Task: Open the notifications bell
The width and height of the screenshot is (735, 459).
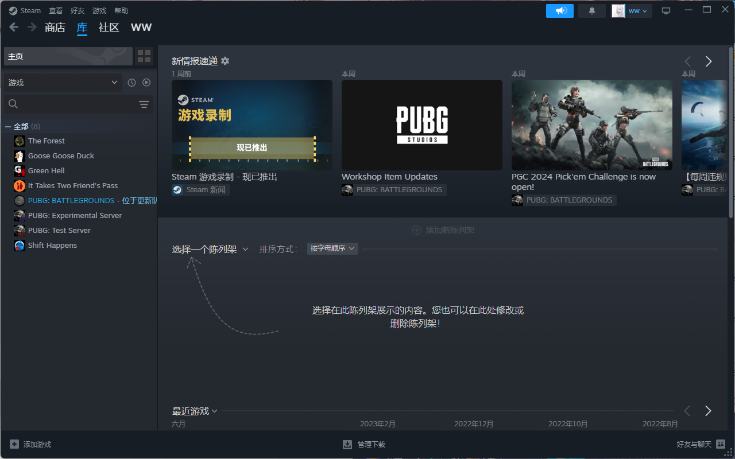Action: (x=592, y=11)
